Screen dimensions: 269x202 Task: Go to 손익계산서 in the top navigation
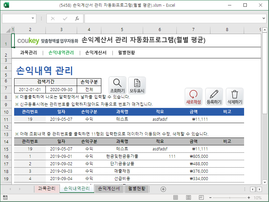tap(96, 53)
